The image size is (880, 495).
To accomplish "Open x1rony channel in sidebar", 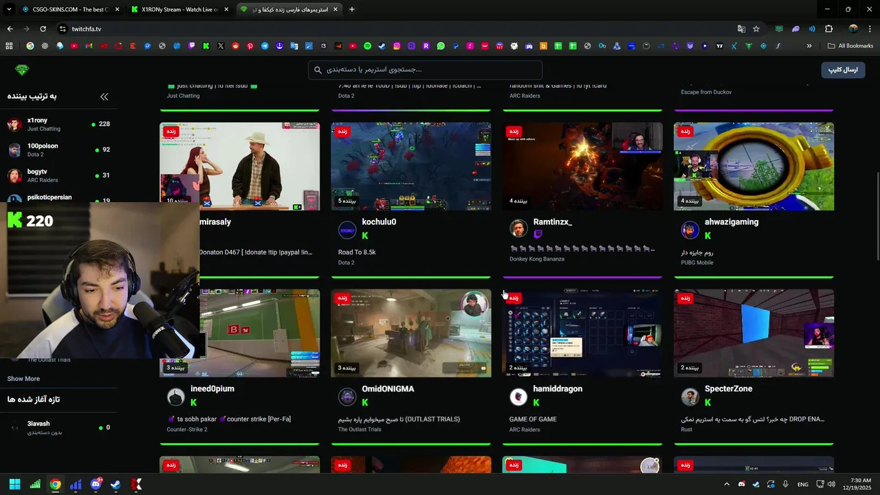I will point(58,124).
